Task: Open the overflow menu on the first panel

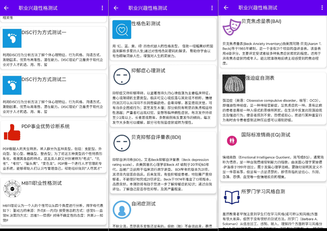Action: [102, 7]
